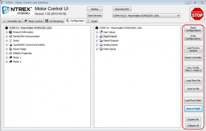Expand the Analog Inputs node
The height and width of the screenshot is (131, 206).
97,45
